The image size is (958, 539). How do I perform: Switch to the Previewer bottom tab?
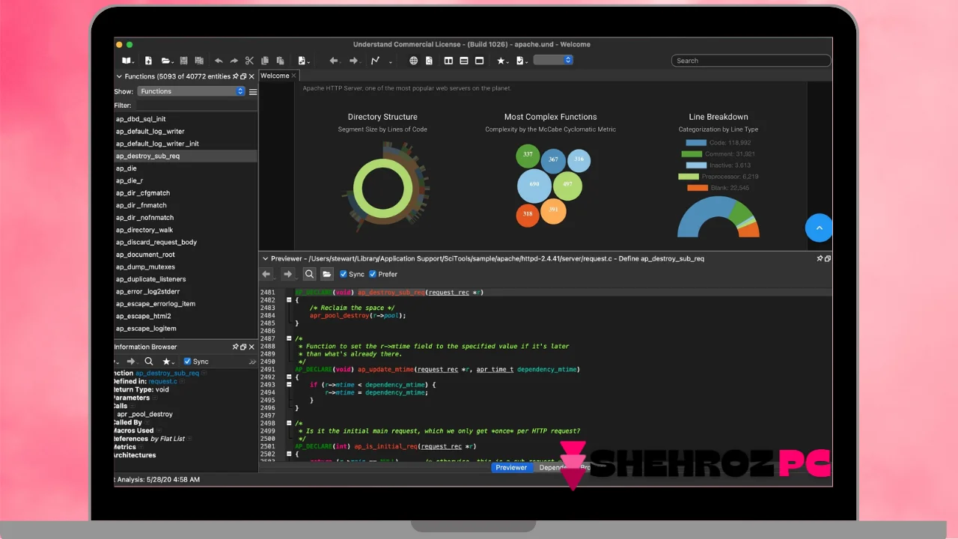click(511, 467)
